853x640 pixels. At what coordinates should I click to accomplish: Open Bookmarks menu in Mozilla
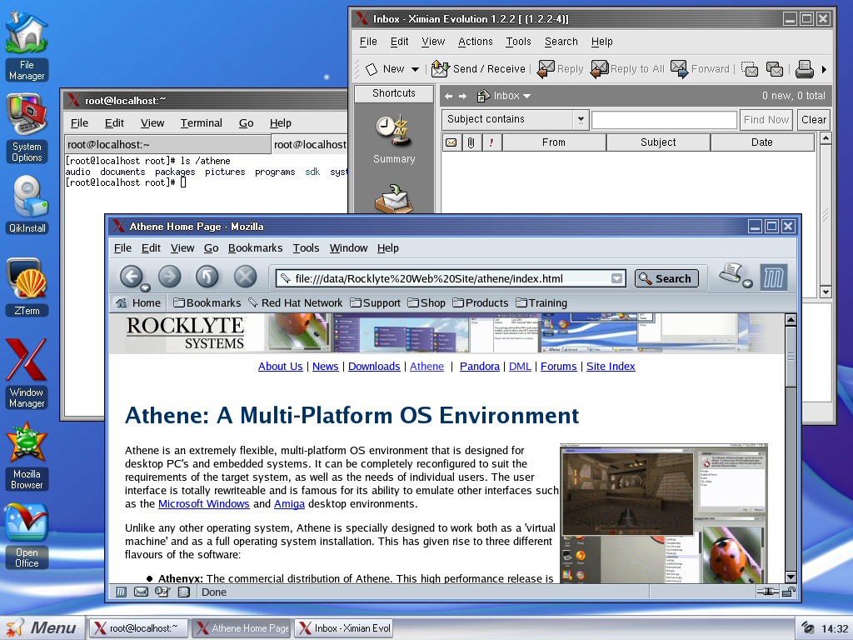[x=255, y=248]
